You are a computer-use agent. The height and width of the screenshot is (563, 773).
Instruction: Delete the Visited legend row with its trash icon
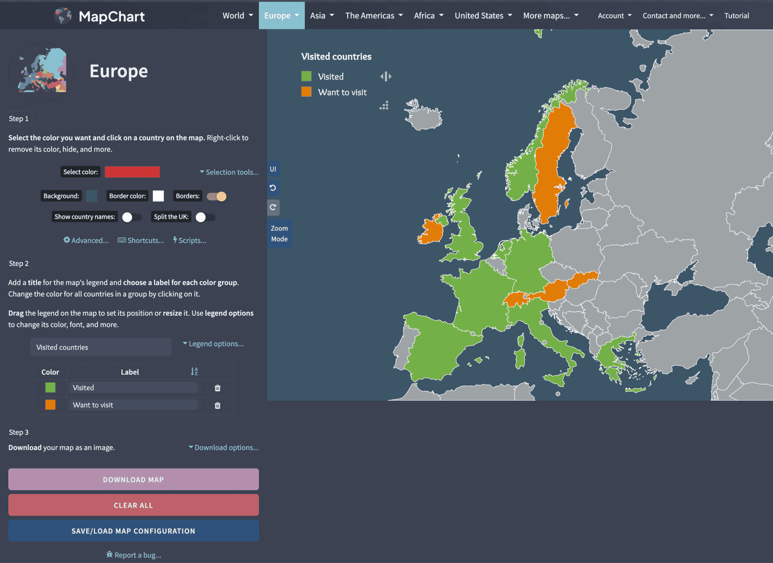pyautogui.click(x=218, y=388)
